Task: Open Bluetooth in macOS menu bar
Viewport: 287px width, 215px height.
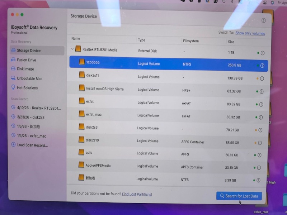Action: coord(232,2)
